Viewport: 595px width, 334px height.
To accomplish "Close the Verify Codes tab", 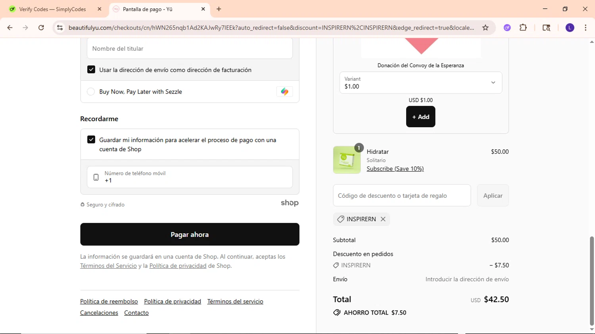I will coord(100,9).
